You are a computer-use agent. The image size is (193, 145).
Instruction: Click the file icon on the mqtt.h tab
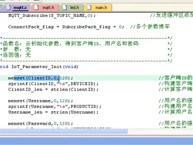point(37,8)
